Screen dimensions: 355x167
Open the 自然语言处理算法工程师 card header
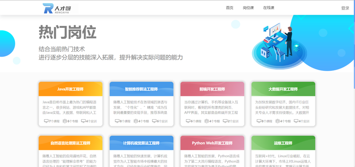[x=71, y=143]
